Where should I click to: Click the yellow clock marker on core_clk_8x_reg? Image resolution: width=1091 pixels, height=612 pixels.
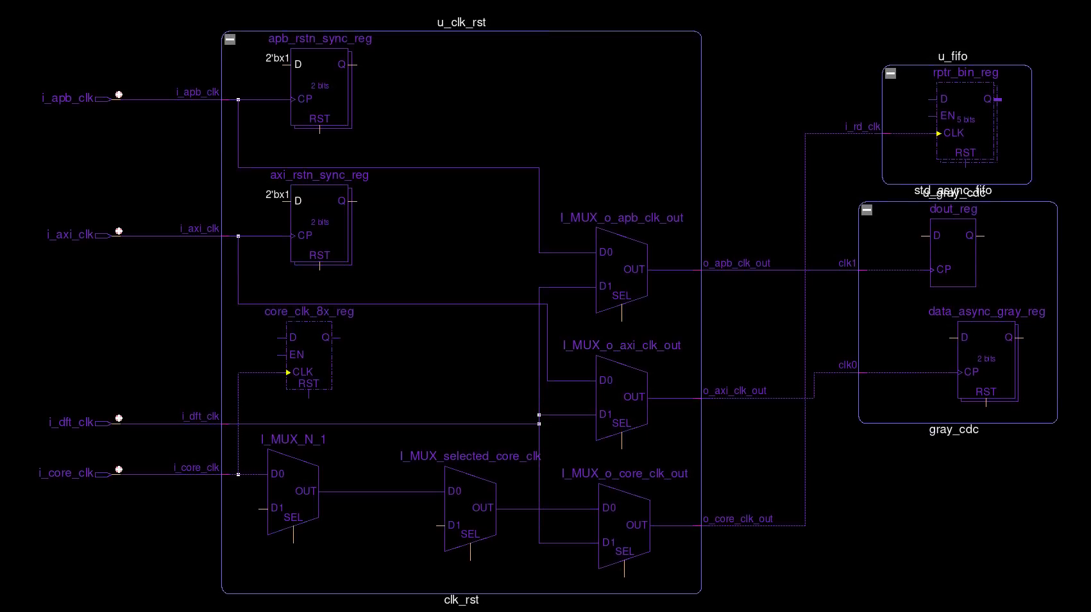coord(288,372)
